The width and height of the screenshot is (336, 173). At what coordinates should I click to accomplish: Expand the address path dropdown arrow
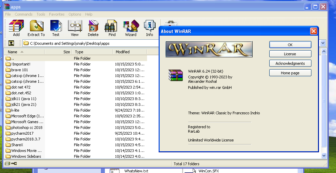pyautogui.click(x=323, y=43)
